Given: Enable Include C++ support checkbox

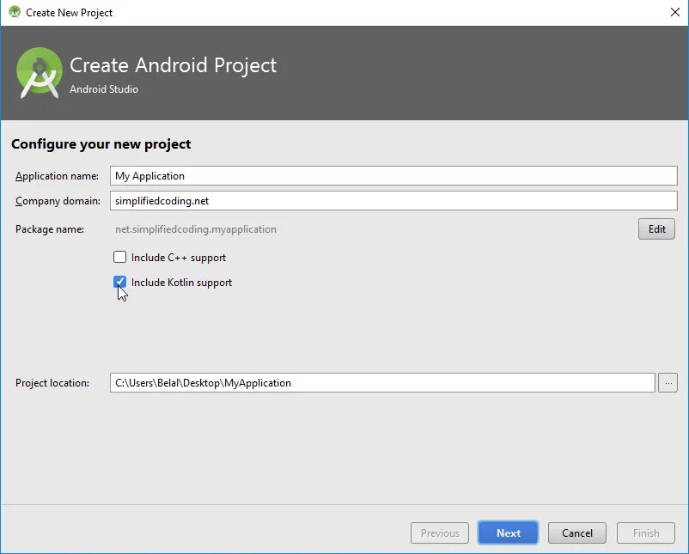Looking at the screenshot, I should pyautogui.click(x=119, y=257).
